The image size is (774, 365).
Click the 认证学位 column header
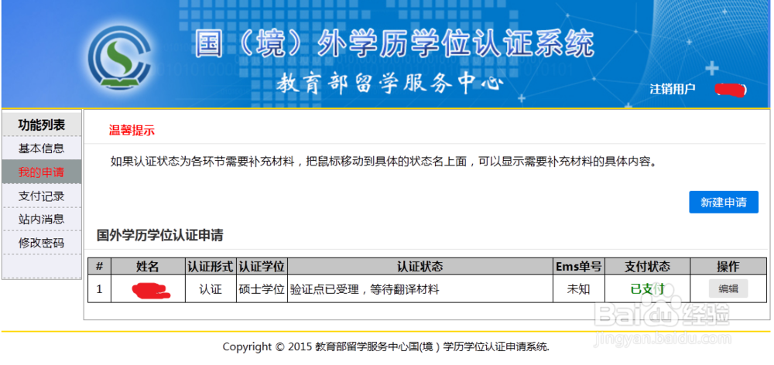tap(262, 266)
